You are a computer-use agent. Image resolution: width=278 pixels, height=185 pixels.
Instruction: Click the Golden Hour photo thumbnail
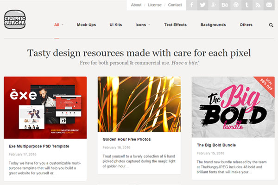point(139,104)
